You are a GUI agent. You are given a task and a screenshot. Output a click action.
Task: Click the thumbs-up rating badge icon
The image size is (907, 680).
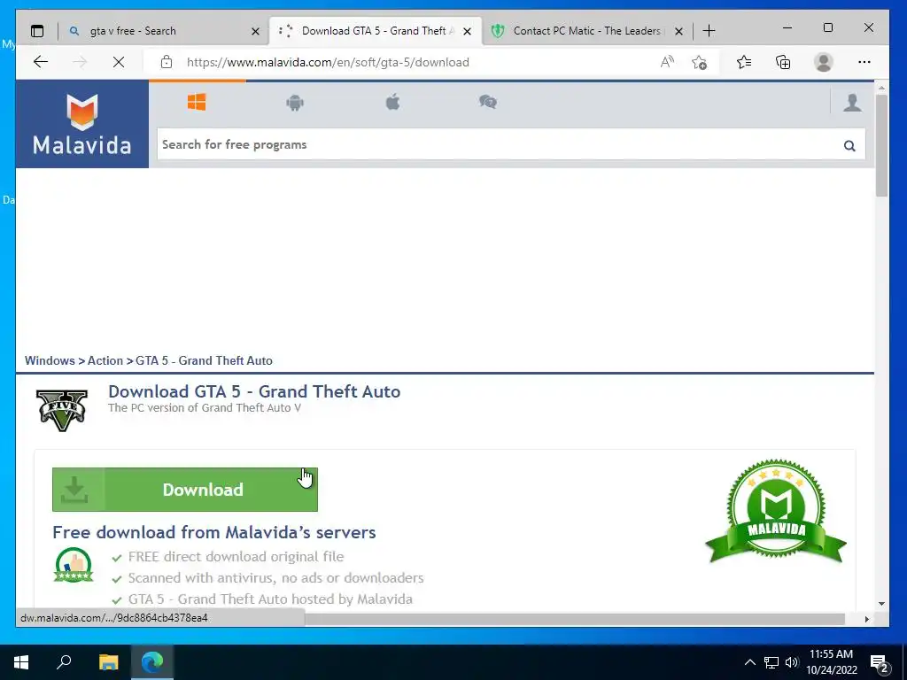coord(74,564)
